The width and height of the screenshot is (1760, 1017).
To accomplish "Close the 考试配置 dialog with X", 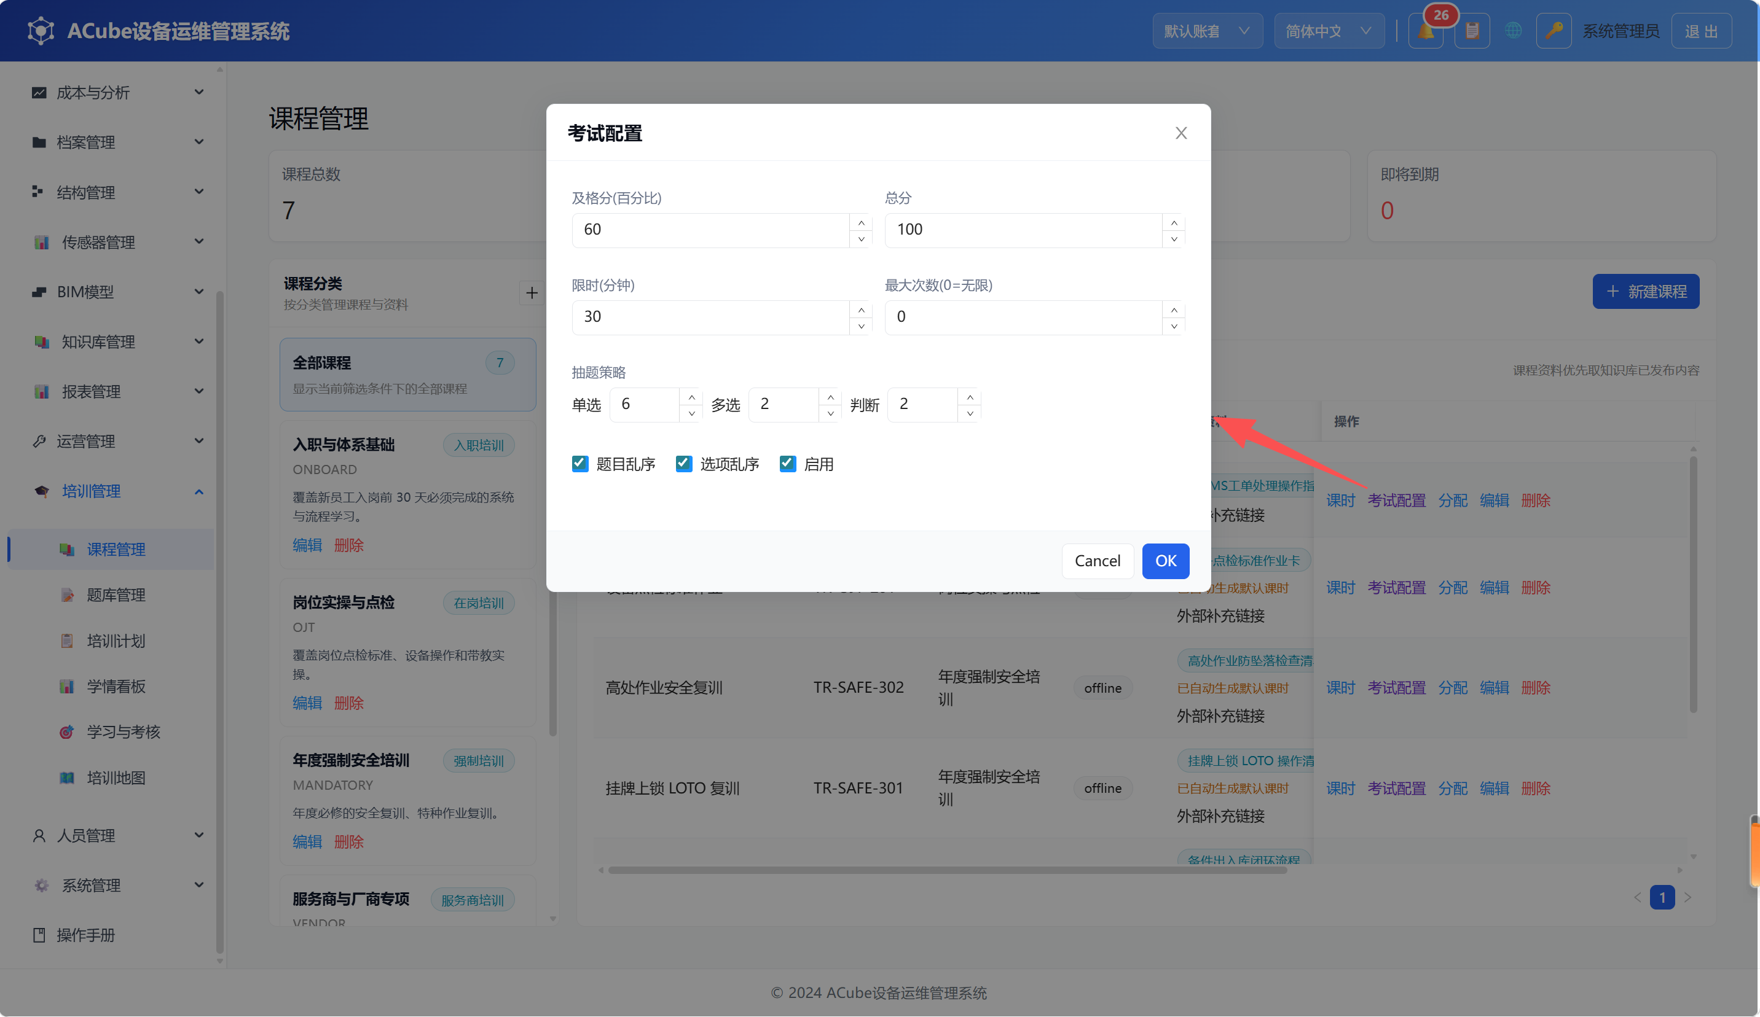I will 1181,133.
